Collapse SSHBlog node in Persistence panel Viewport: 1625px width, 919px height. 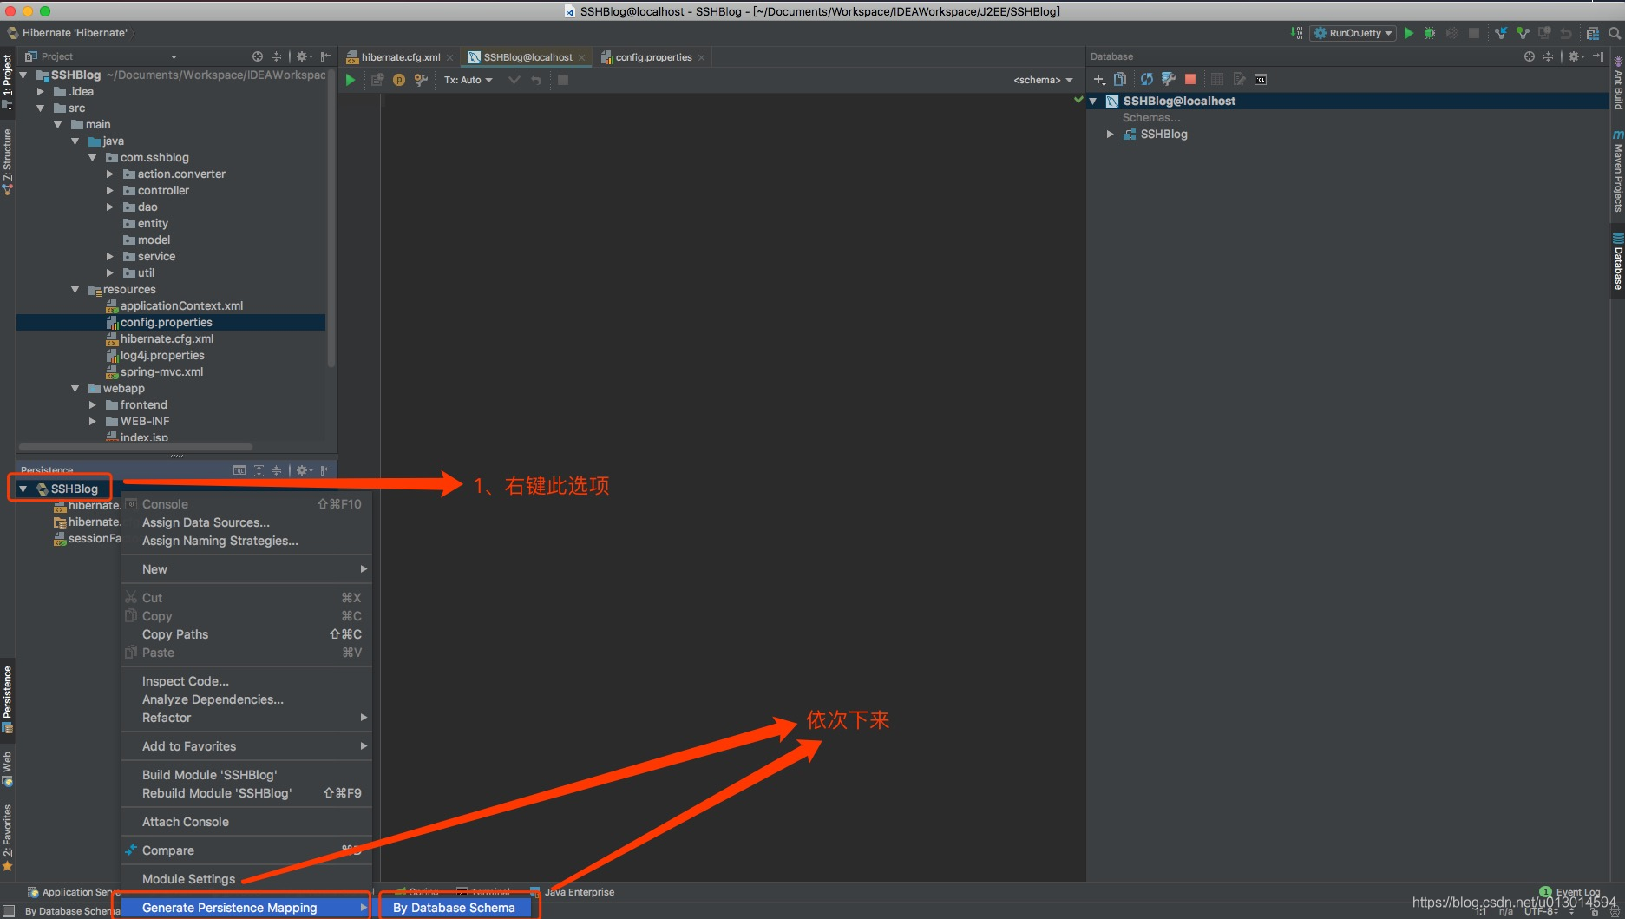pos(23,489)
